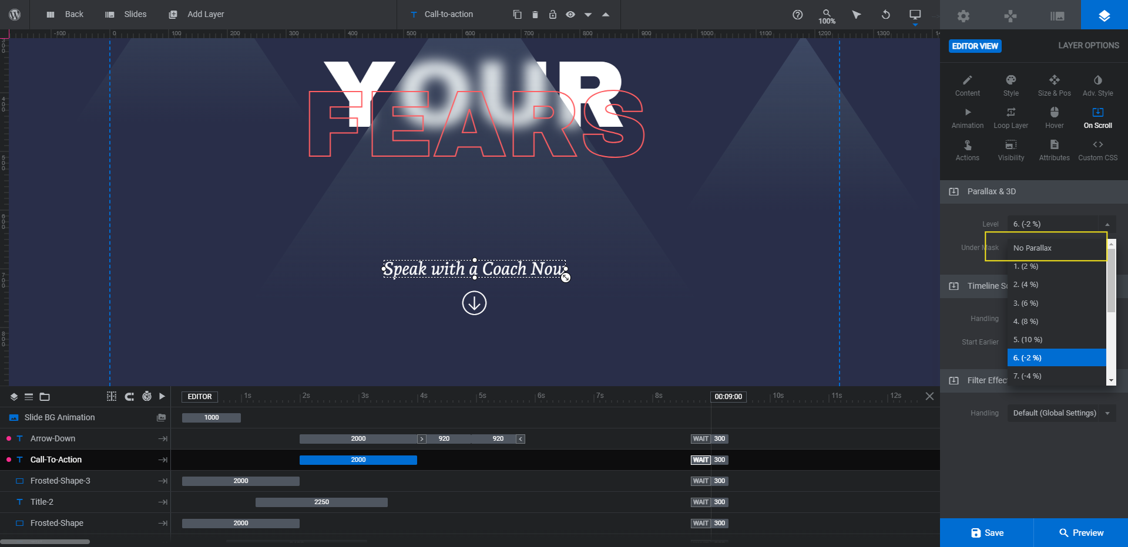Screen dimensions: 1128x547
Task: Choose No Parallax option
Action: pyautogui.click(x=1057, y=248)
